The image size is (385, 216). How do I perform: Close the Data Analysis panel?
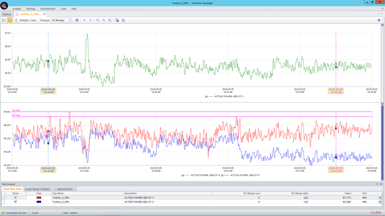pos(381,184)
